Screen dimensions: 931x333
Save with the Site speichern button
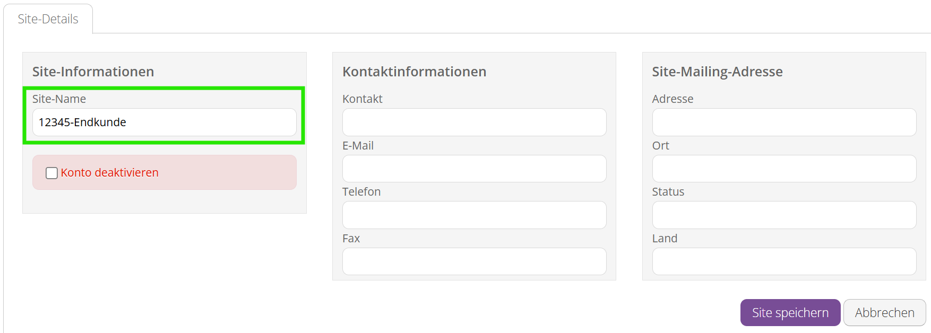[x=790, y=313]
